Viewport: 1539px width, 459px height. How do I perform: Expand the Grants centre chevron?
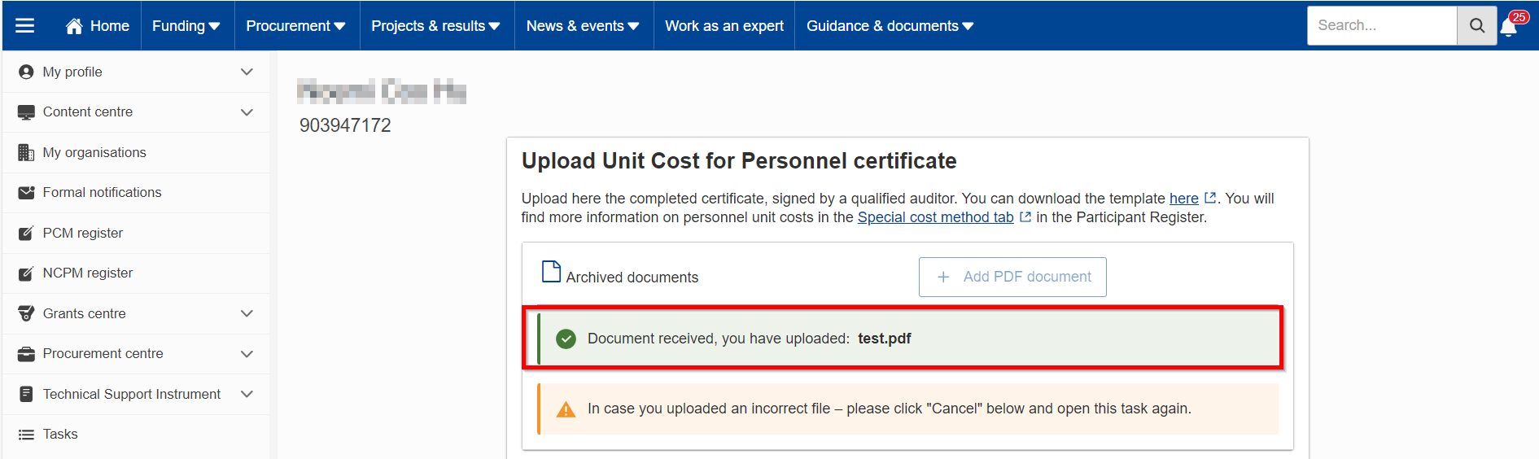[x=247, y=313]
